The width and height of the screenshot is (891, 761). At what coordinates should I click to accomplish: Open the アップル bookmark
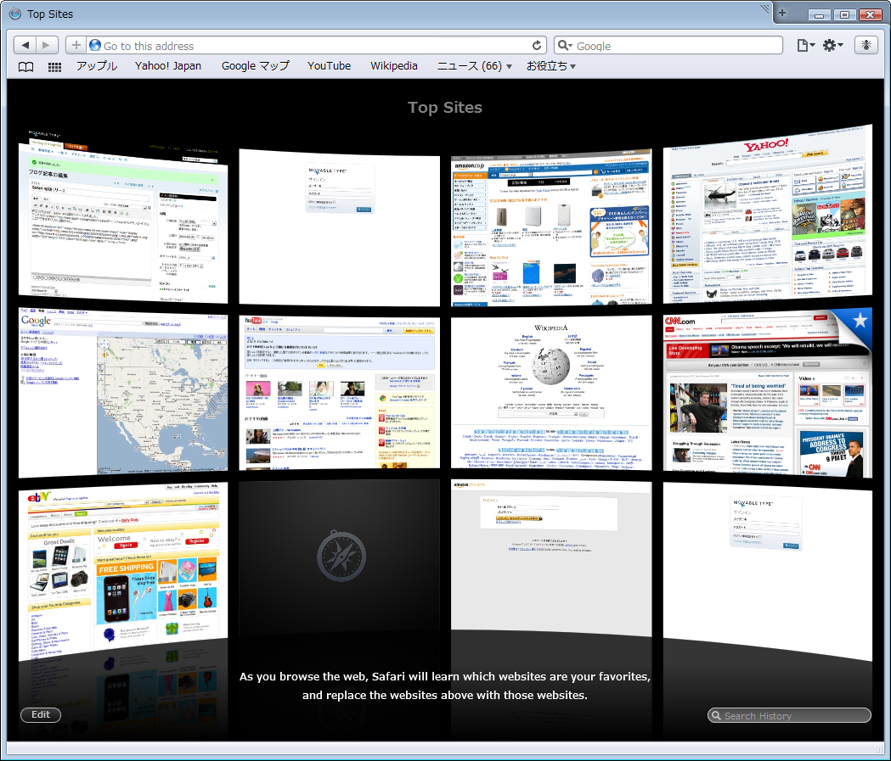tap(97, 66)
